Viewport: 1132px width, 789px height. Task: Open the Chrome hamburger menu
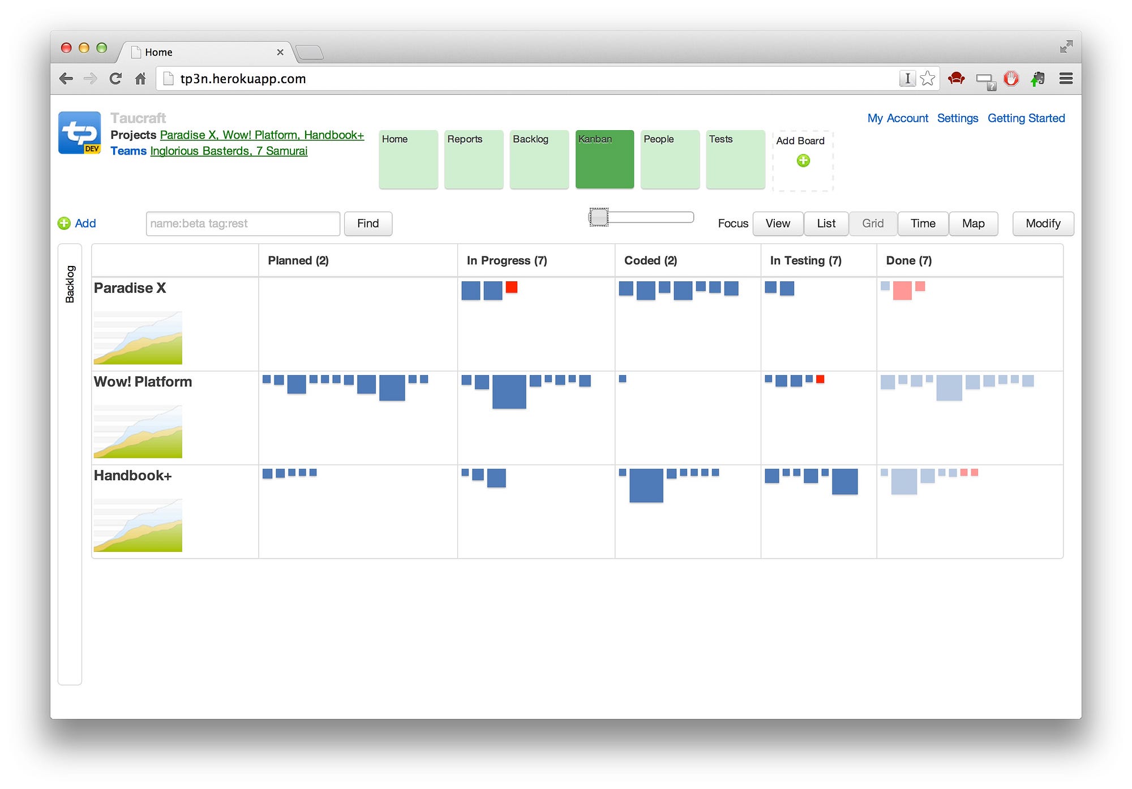click(x=1065, y=79)
